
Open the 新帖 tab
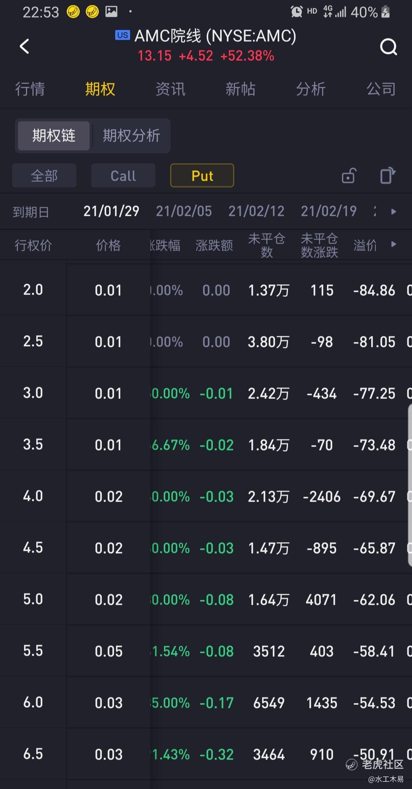(240, 89)
